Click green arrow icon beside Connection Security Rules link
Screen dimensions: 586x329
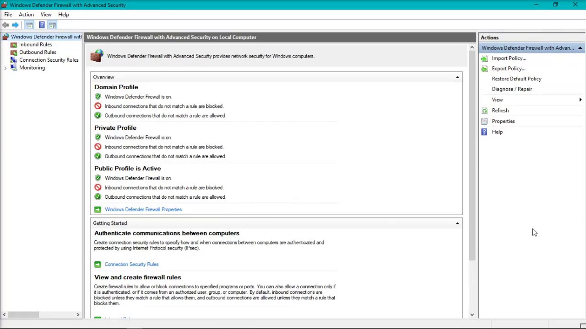coord(98,264)
